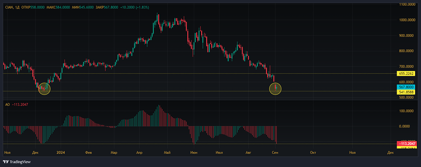Click the 1000.0000 price axis label
This screenshot has height=167, width=421.
(x=407, y=20)
